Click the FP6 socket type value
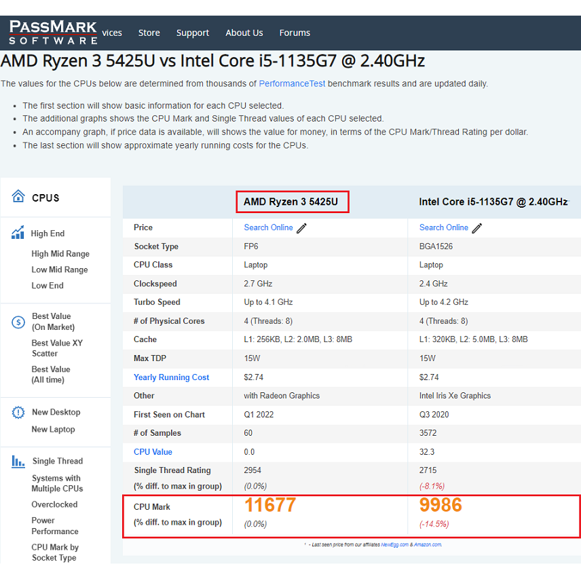 pyautogui.click(x=251, y=246)
